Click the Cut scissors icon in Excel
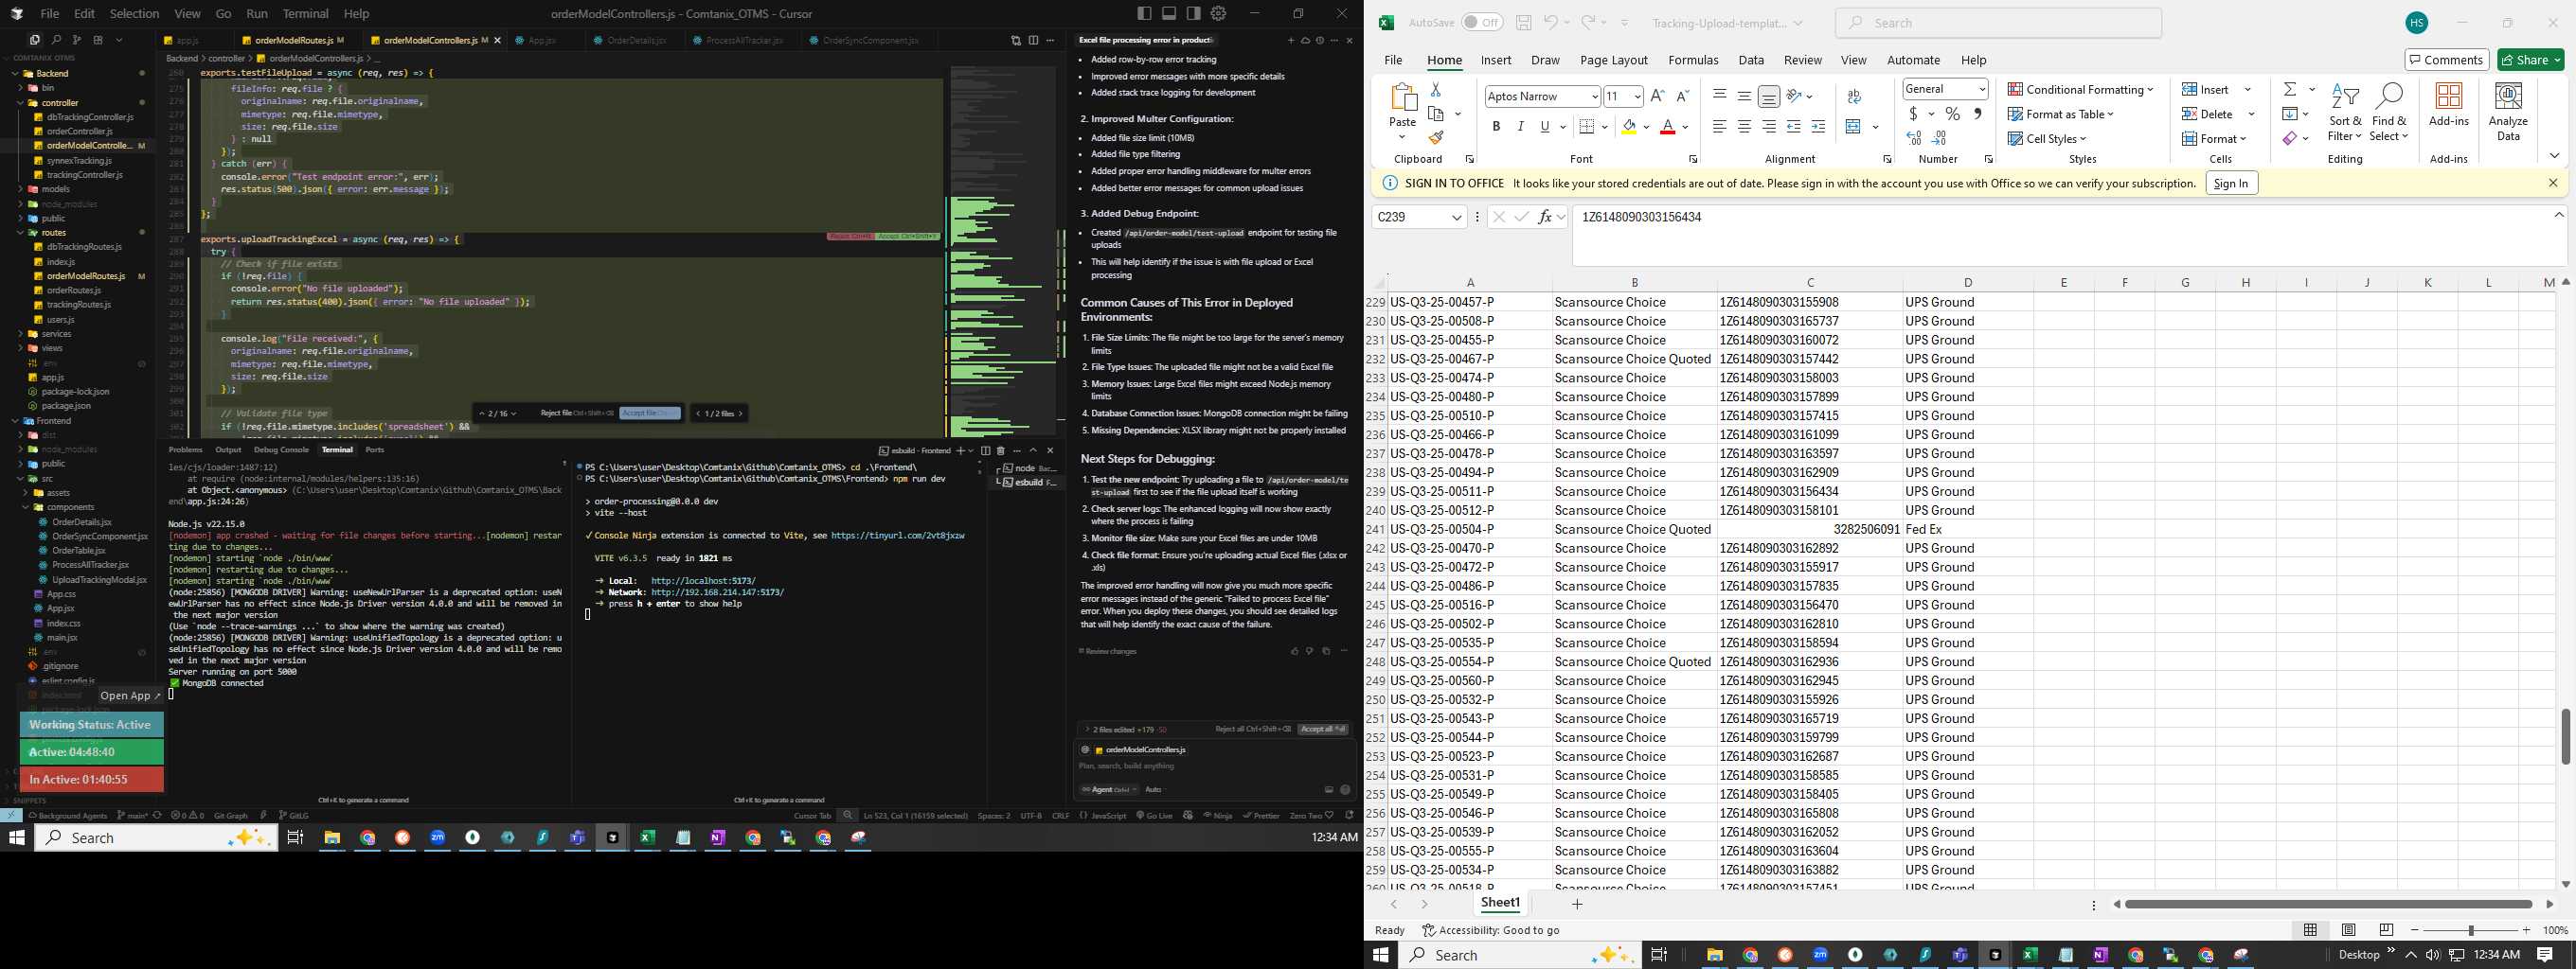This screenshot has width=2576, height=969. click(x=1436, y=90)
